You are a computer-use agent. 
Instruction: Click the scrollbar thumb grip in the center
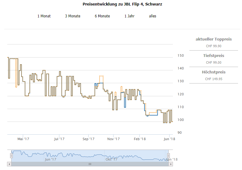click(90, 164)
